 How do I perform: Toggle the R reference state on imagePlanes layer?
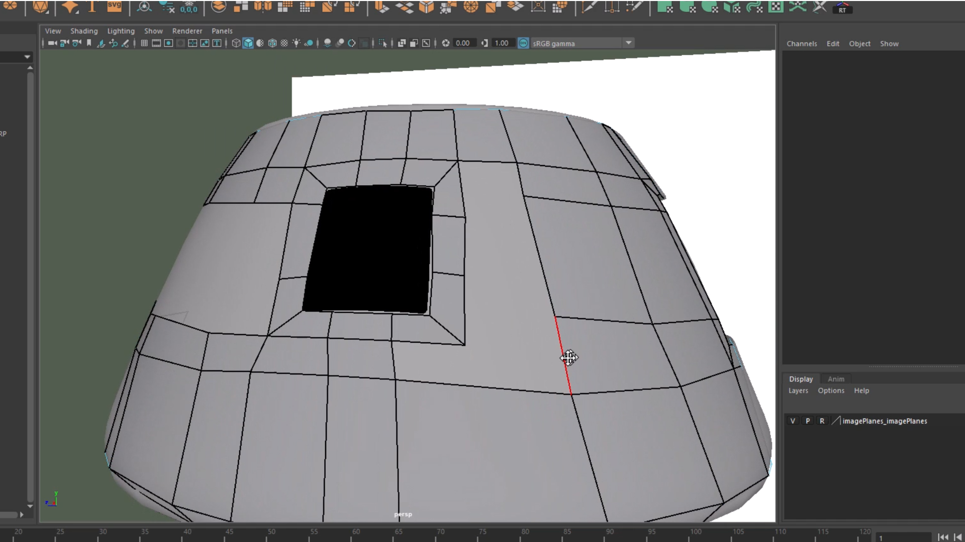pyautogui.click(x=822, y=421)
